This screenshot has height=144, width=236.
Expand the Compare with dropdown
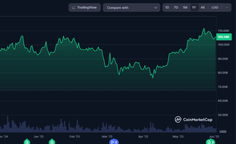pyautogui.click(x=131, y=8)
